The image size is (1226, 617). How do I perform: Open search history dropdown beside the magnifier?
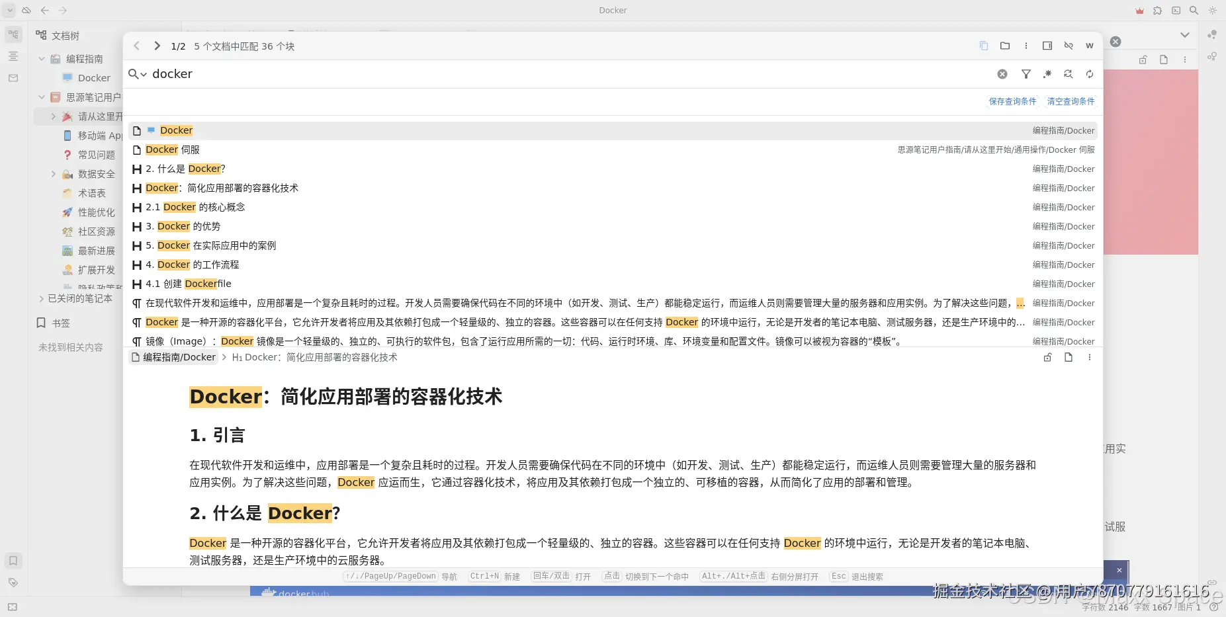[138, 74]
